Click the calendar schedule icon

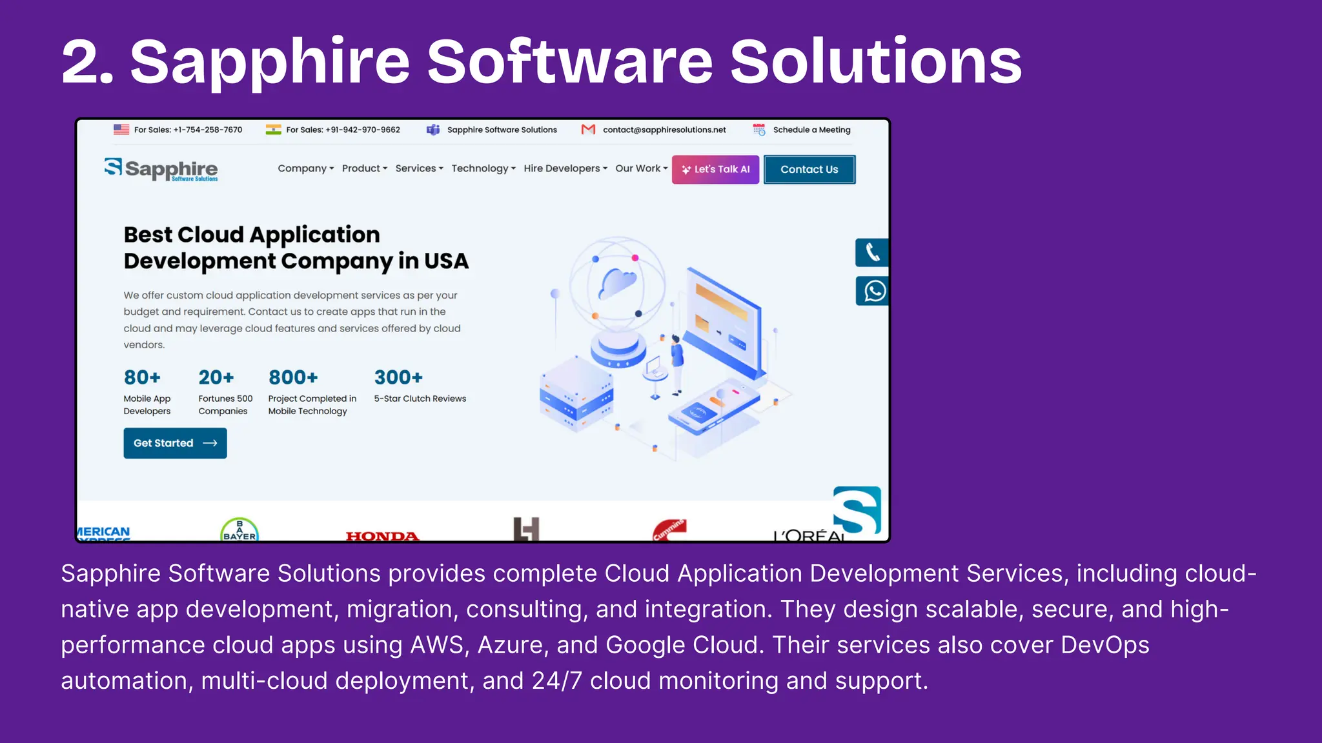(759, 130)
